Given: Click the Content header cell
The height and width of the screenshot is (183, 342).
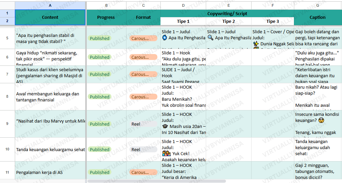Looking at the screenshot, I should point(50,17).
